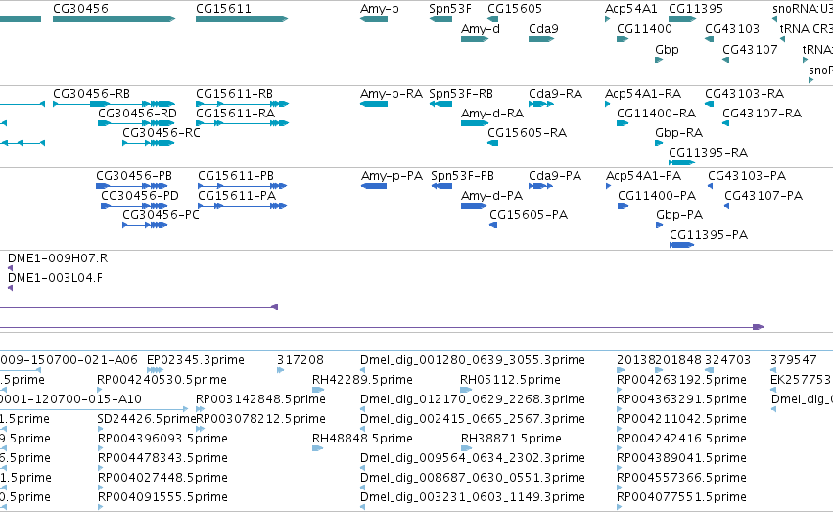
Task: Click the CG43103-RA transcript label
Action: [744, 93]
